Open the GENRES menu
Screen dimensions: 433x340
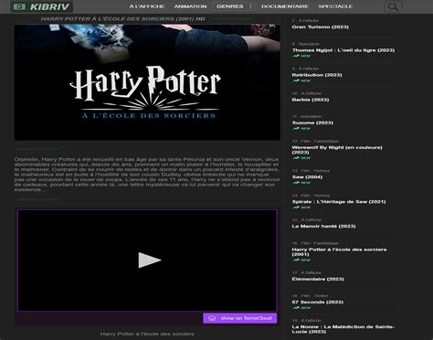(230, 6)
